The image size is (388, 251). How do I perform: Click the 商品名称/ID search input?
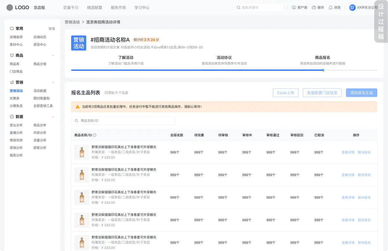pos(123,121)
